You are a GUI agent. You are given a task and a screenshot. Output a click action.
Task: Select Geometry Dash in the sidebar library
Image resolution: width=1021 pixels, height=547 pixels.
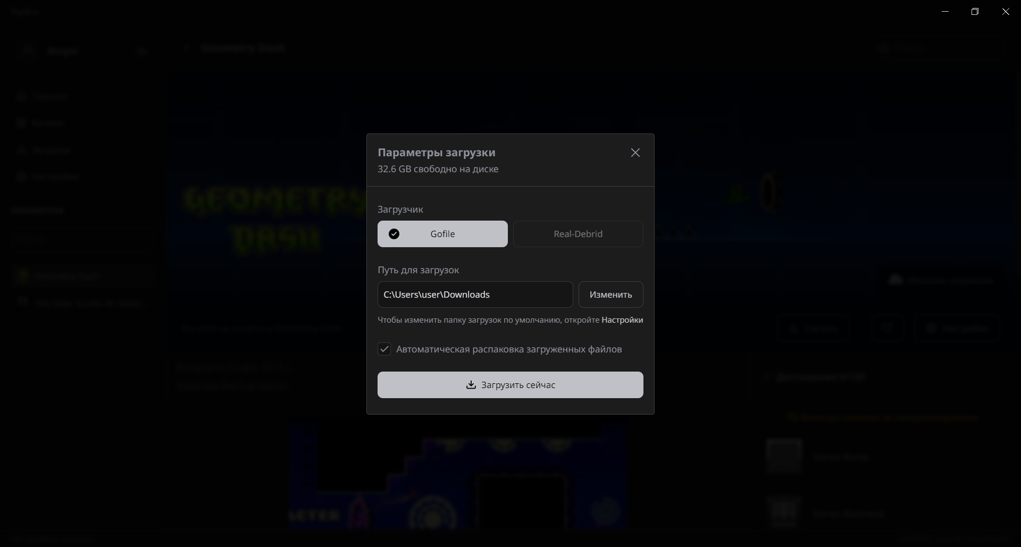[x=82, y=275]
